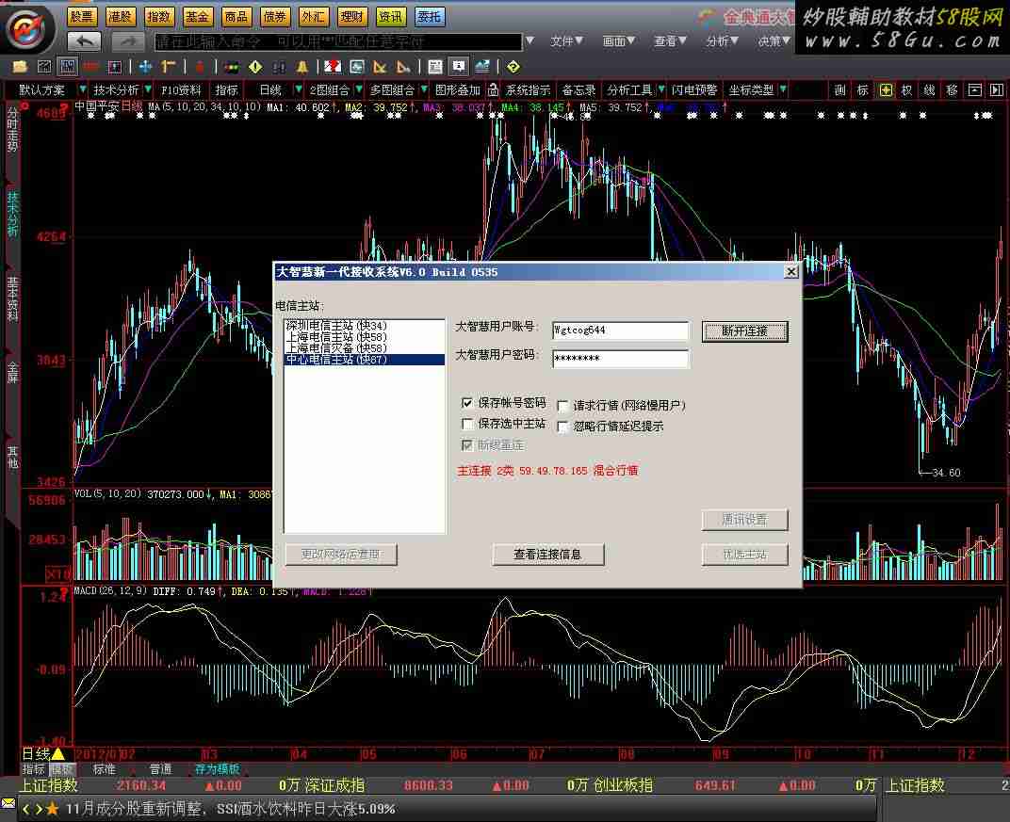Click the yellow diamond info icon
Viewport: 1010px width, 822px height.
click(x=255, y=66)
